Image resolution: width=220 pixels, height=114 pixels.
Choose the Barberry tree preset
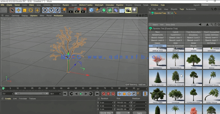click(x=158, y=61)
